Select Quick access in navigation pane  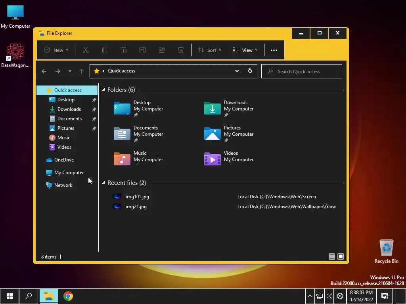pos(67,90)
